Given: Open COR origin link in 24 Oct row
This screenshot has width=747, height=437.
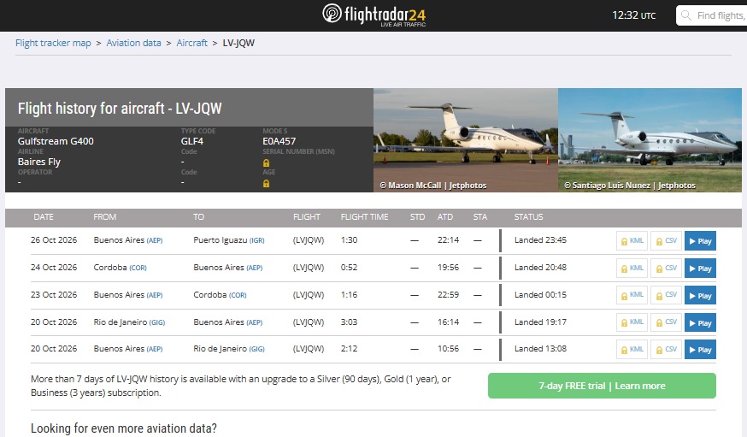Looking at the screenshot, I should [138, 268].
